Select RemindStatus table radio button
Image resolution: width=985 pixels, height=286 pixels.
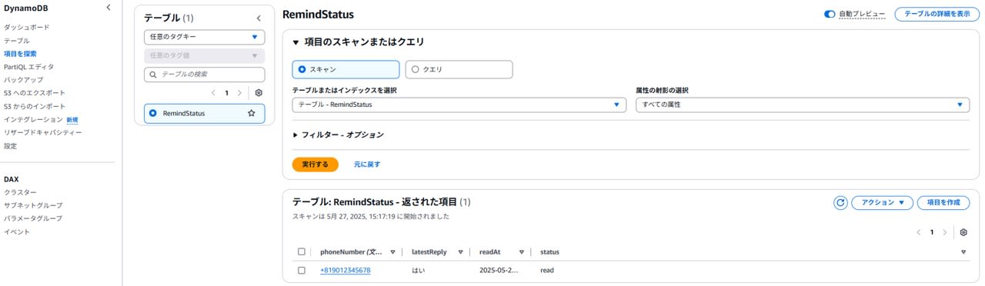click(x=152, y=113)
